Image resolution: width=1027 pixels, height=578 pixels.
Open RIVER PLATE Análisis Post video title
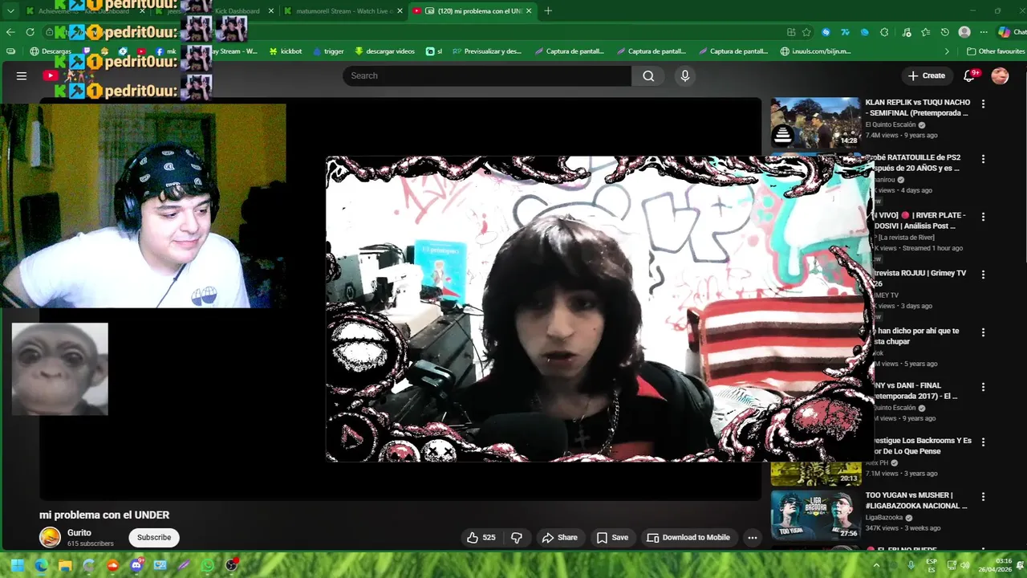coord(919,221)
